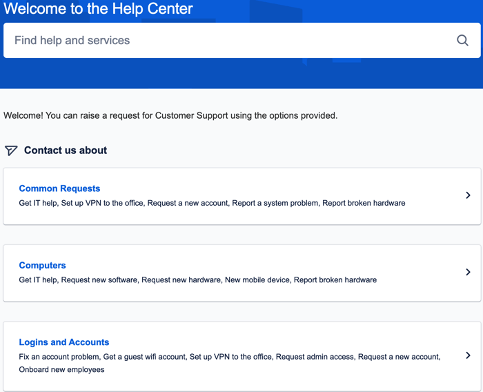Click the New mobile device text
This screenshot has height=392, width=483.
pyautogui.click(x=257, y=280)
